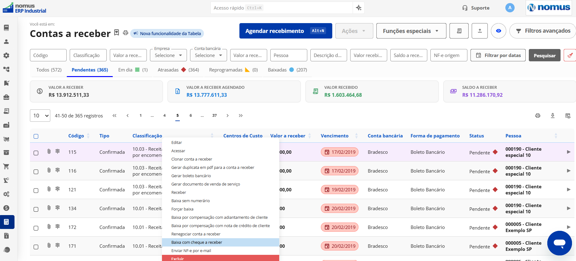The width and height of the screenshot is (576, 261).
Task: Open the shopping cart sidebar icon
Action: 6,166
